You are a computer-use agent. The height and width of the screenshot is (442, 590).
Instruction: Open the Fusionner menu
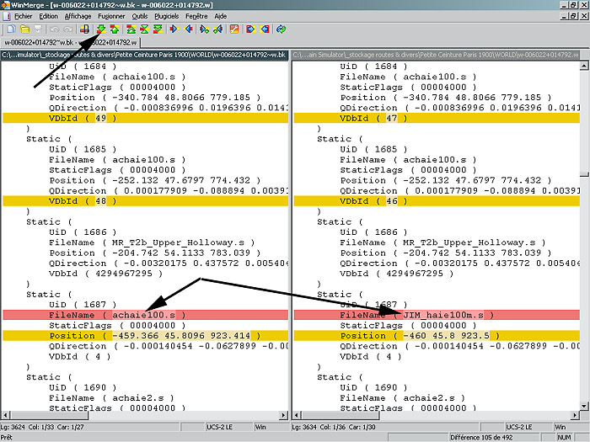[111, 16]
